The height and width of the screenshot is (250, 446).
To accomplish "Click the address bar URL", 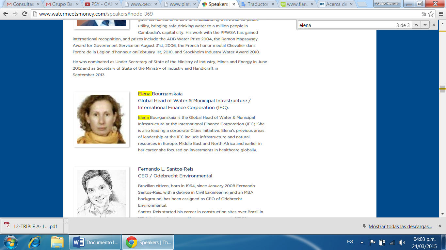I will click(x=96, y=14).
